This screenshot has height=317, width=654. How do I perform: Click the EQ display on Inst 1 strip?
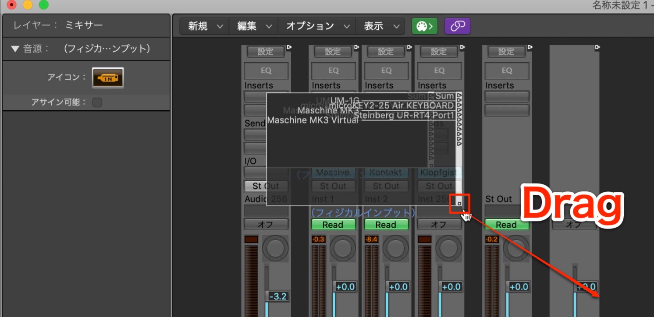point(333,70)
